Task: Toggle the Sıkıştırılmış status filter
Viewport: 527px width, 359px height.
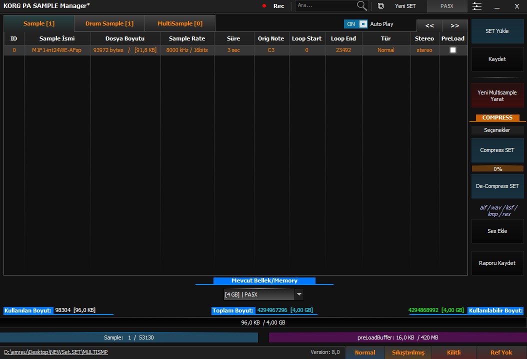Action: tap(408, 352)
